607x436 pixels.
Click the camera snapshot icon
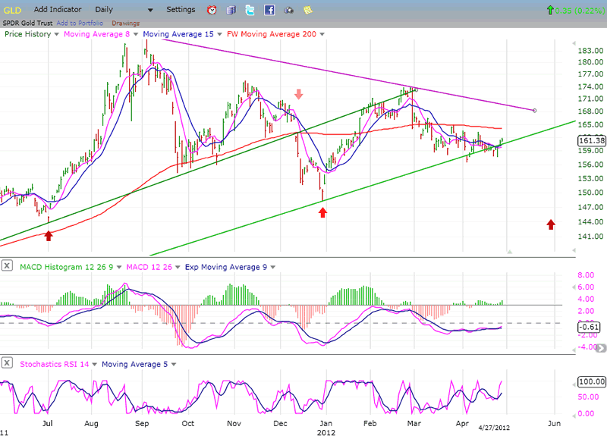point(288,10)
